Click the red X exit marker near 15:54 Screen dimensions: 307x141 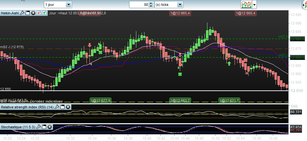click(x=246, y=60)
